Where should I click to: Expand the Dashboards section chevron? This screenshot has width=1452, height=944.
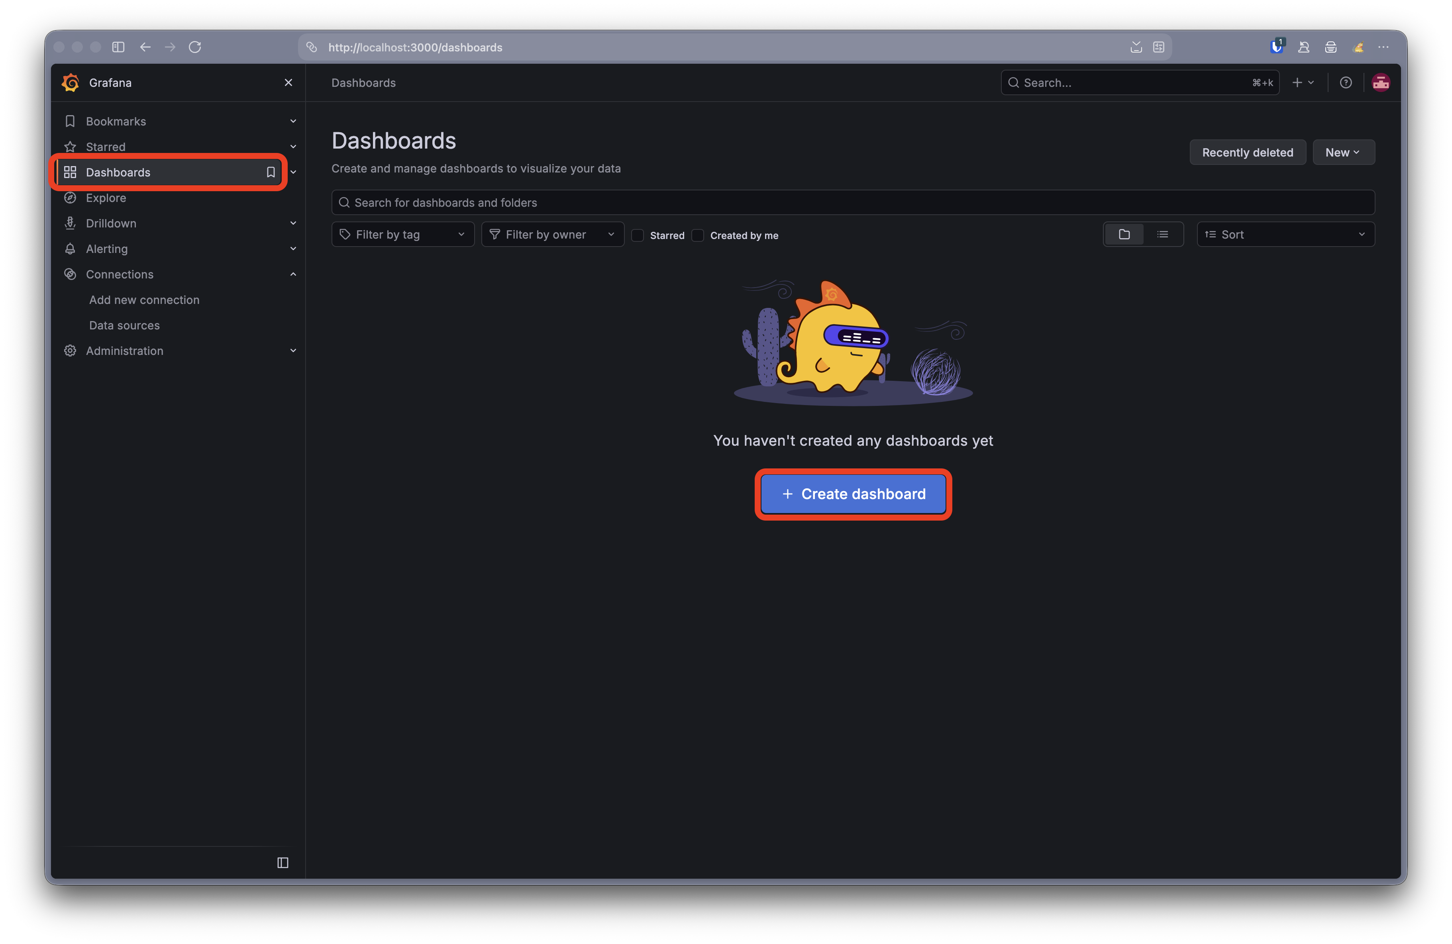pyautogui.click(x=293, y=172)
